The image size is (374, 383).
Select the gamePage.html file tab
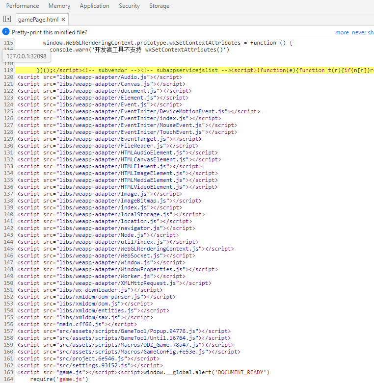coord(38,20)
